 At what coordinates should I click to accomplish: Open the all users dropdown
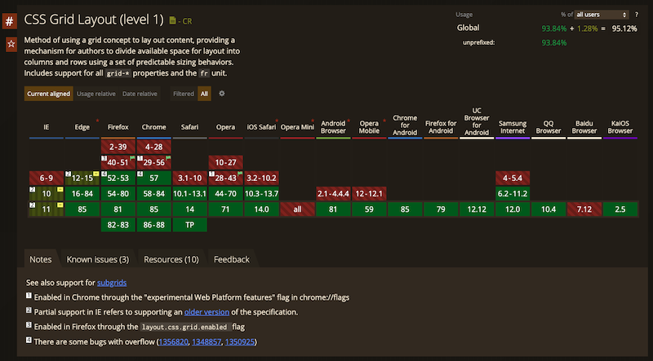pyautogui.click(x=602, y=15)
